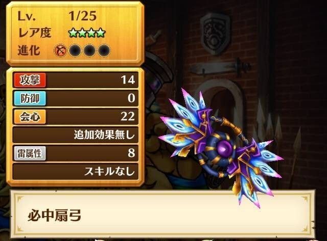The width and height of the screenshot is (327, 241).
Task: Tap the purple fan bow weapon image
Action: click(221, 148)
